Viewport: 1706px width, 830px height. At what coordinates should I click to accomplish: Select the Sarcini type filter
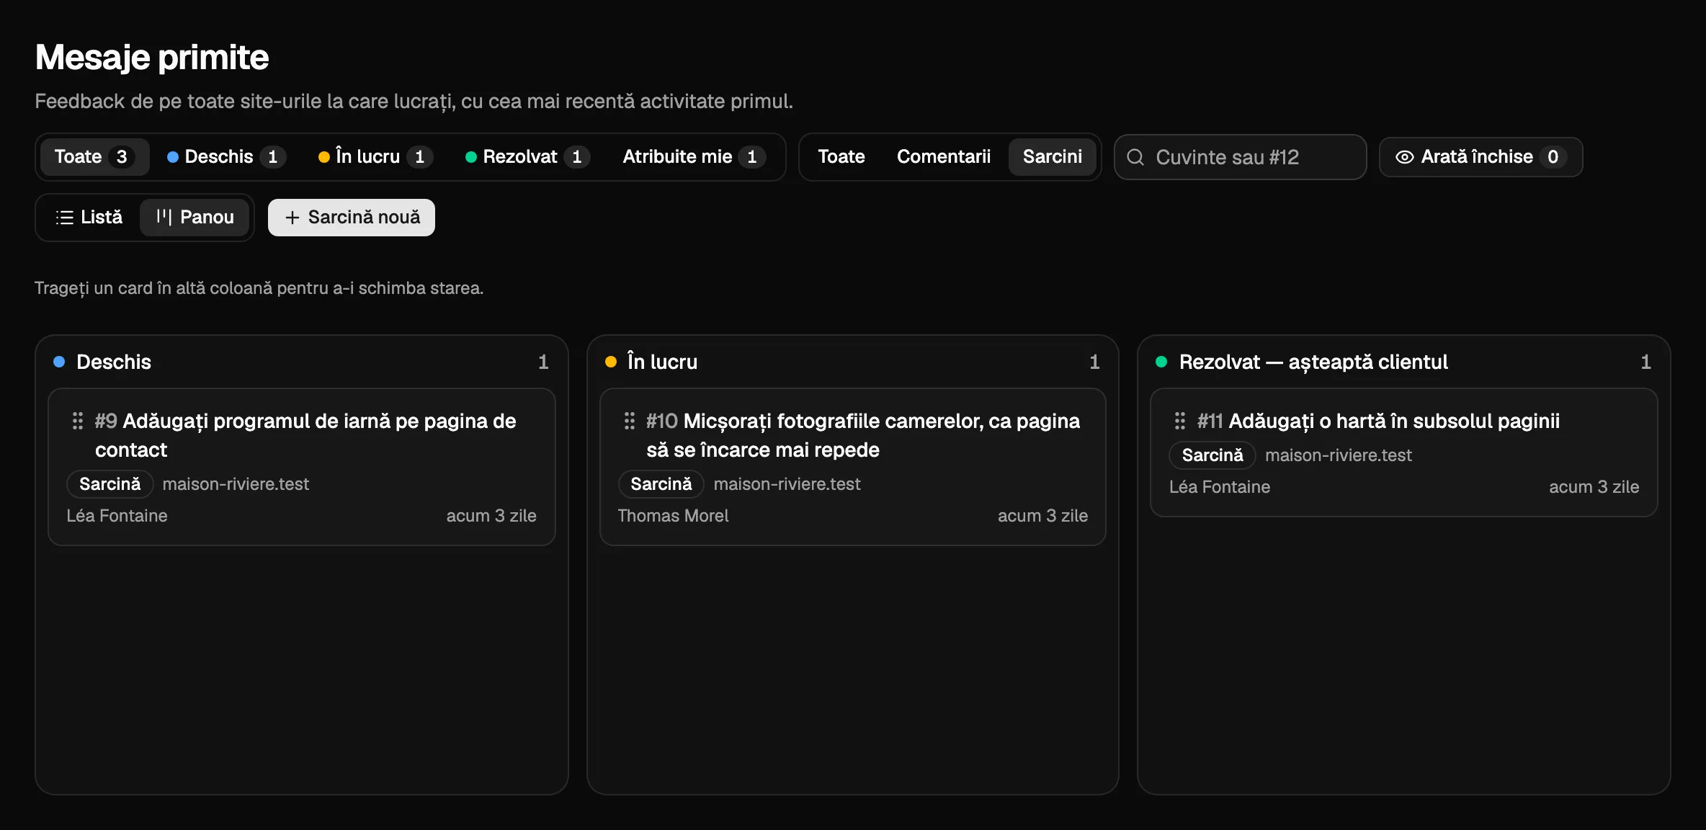[x=1052, y=157]
